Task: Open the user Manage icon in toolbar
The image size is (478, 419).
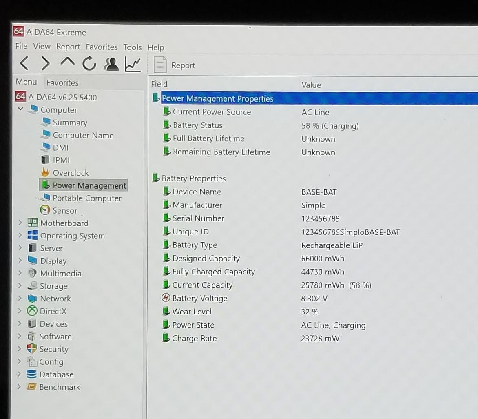Action: [x=111, y=64]
